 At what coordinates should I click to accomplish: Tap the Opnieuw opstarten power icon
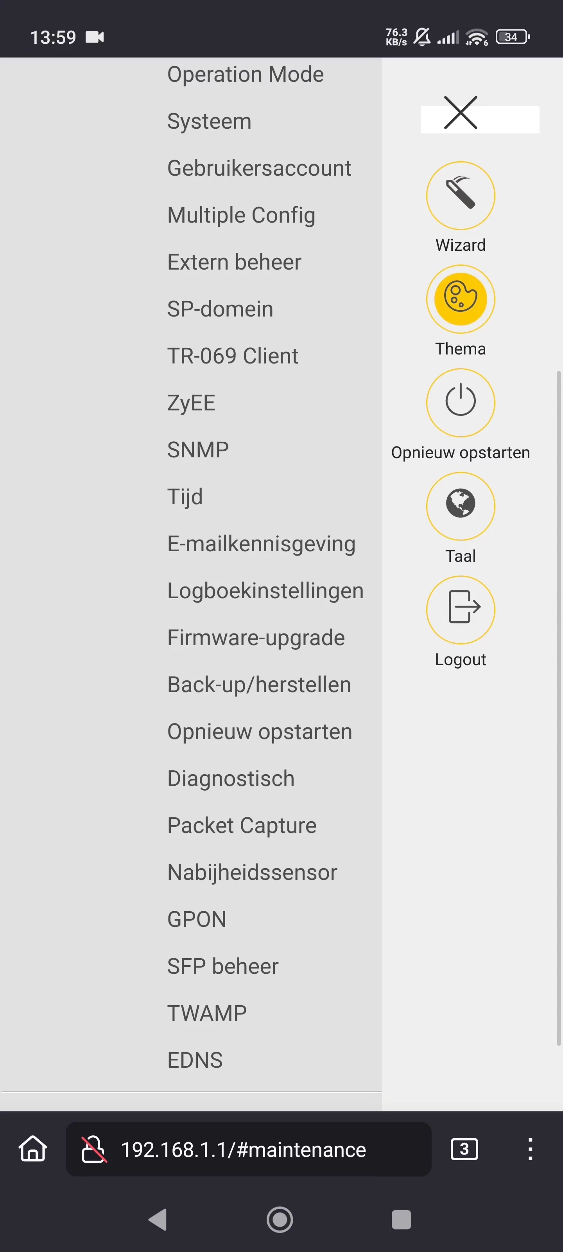coord(460,403)
